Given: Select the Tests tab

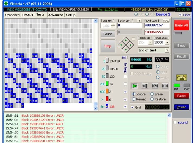Looking at the screenshot, I should point(40,15).
